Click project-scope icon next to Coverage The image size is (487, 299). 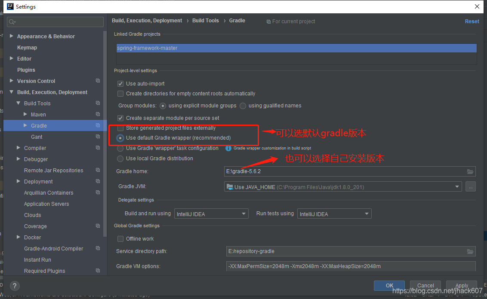pos(98,226)
